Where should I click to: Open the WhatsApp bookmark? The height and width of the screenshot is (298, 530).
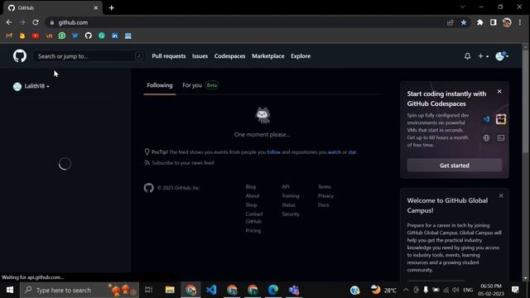coord(62,36)
